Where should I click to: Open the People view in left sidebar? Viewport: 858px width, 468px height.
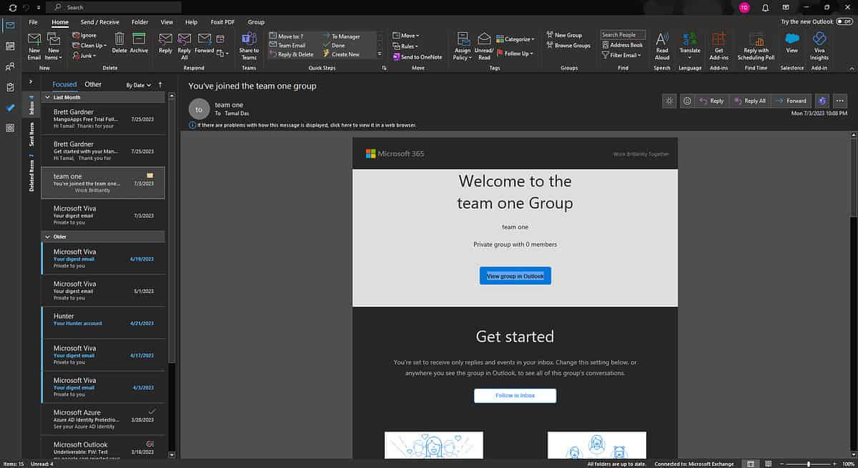pos(10,66)
